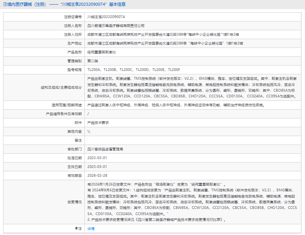Viewport: 305px width, 235px height.
Task: Click line 2. 产品技术要求变更情况详见
Action: [x=157, y=220]
